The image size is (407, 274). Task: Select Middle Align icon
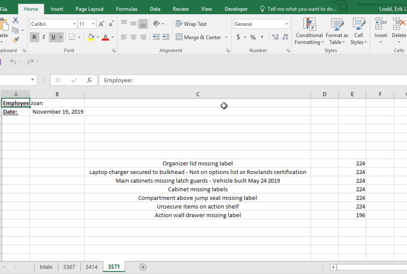pyautogui.click(x=133, y=23)
